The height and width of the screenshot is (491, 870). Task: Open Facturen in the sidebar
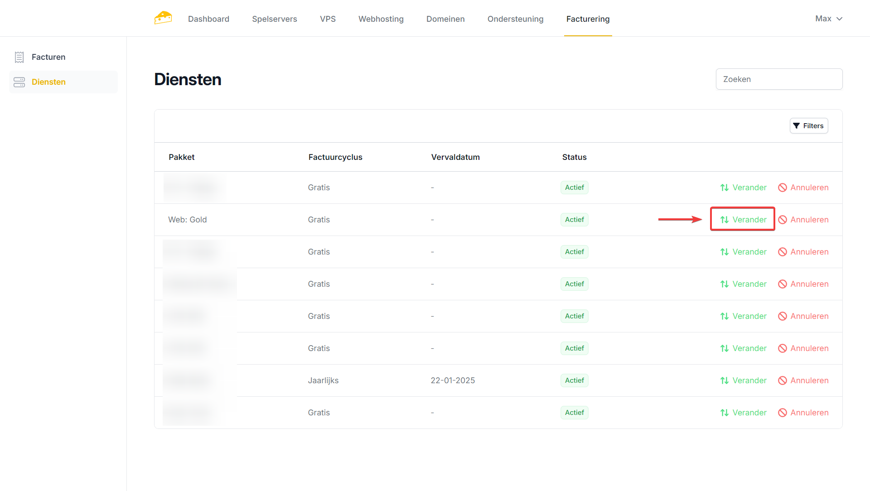pos(48,57)
